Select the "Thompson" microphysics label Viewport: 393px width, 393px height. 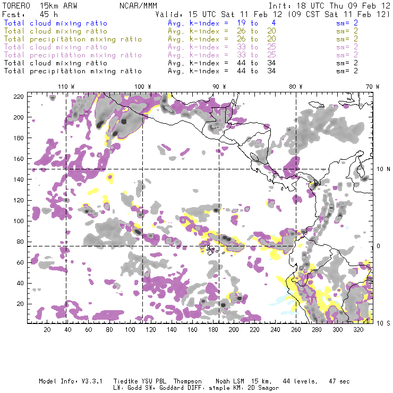(187, 381)
